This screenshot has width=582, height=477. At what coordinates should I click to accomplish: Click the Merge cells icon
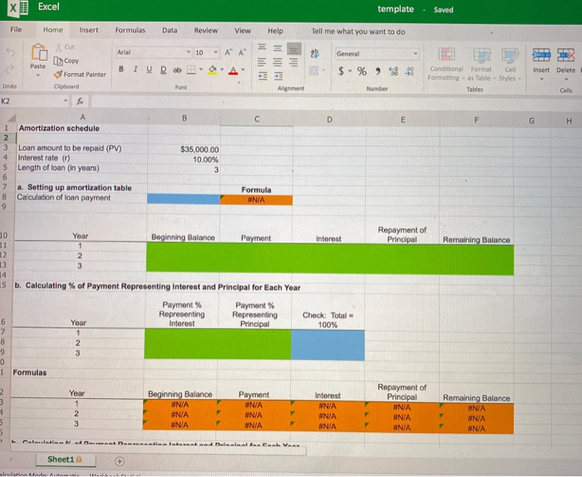(314, 70)
